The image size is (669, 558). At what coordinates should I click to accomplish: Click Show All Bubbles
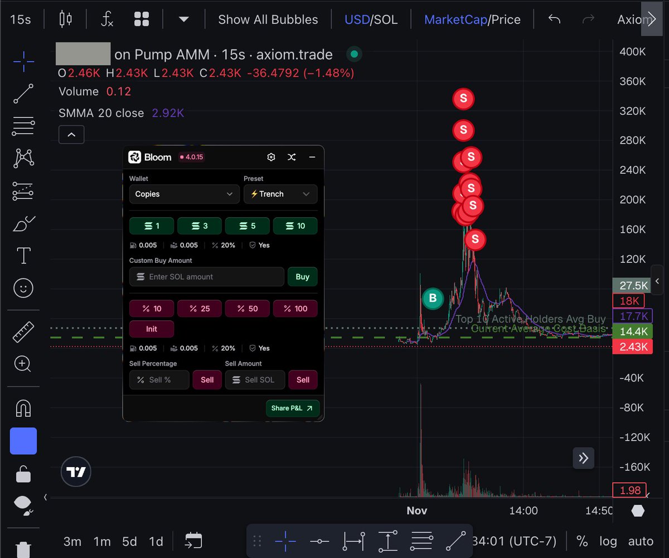[268, 20]
